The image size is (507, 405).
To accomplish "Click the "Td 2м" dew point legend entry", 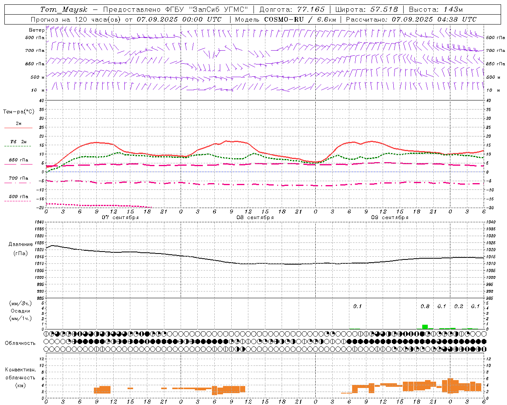I will [18, 142].
